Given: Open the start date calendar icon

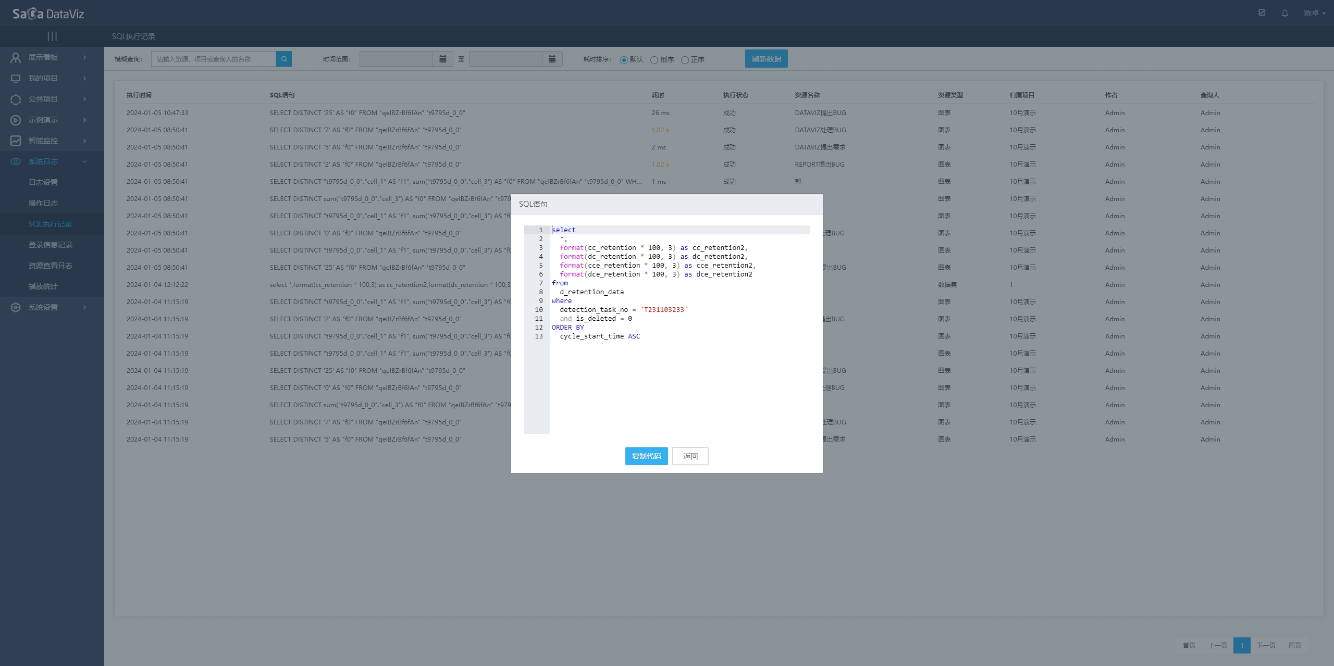Looking at the screenshot, I should pyautogui.click(x=443, y=59).
